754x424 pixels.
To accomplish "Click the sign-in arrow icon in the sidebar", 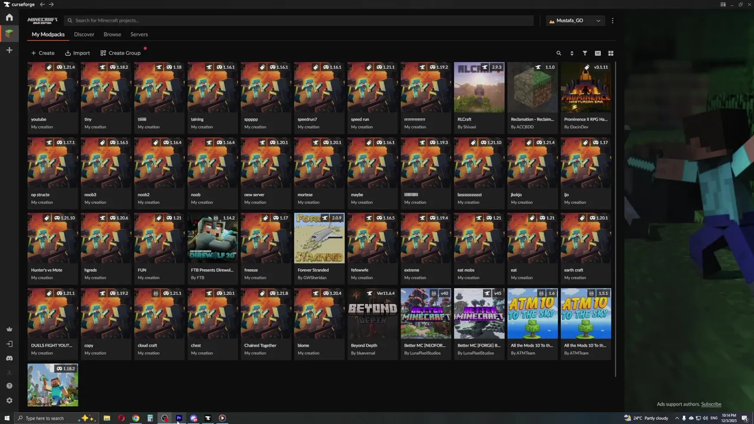I will tap(9, 344).
